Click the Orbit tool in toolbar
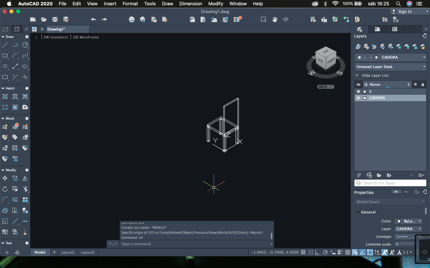This screenshot has width=430, height=268. tap(286, 19)
